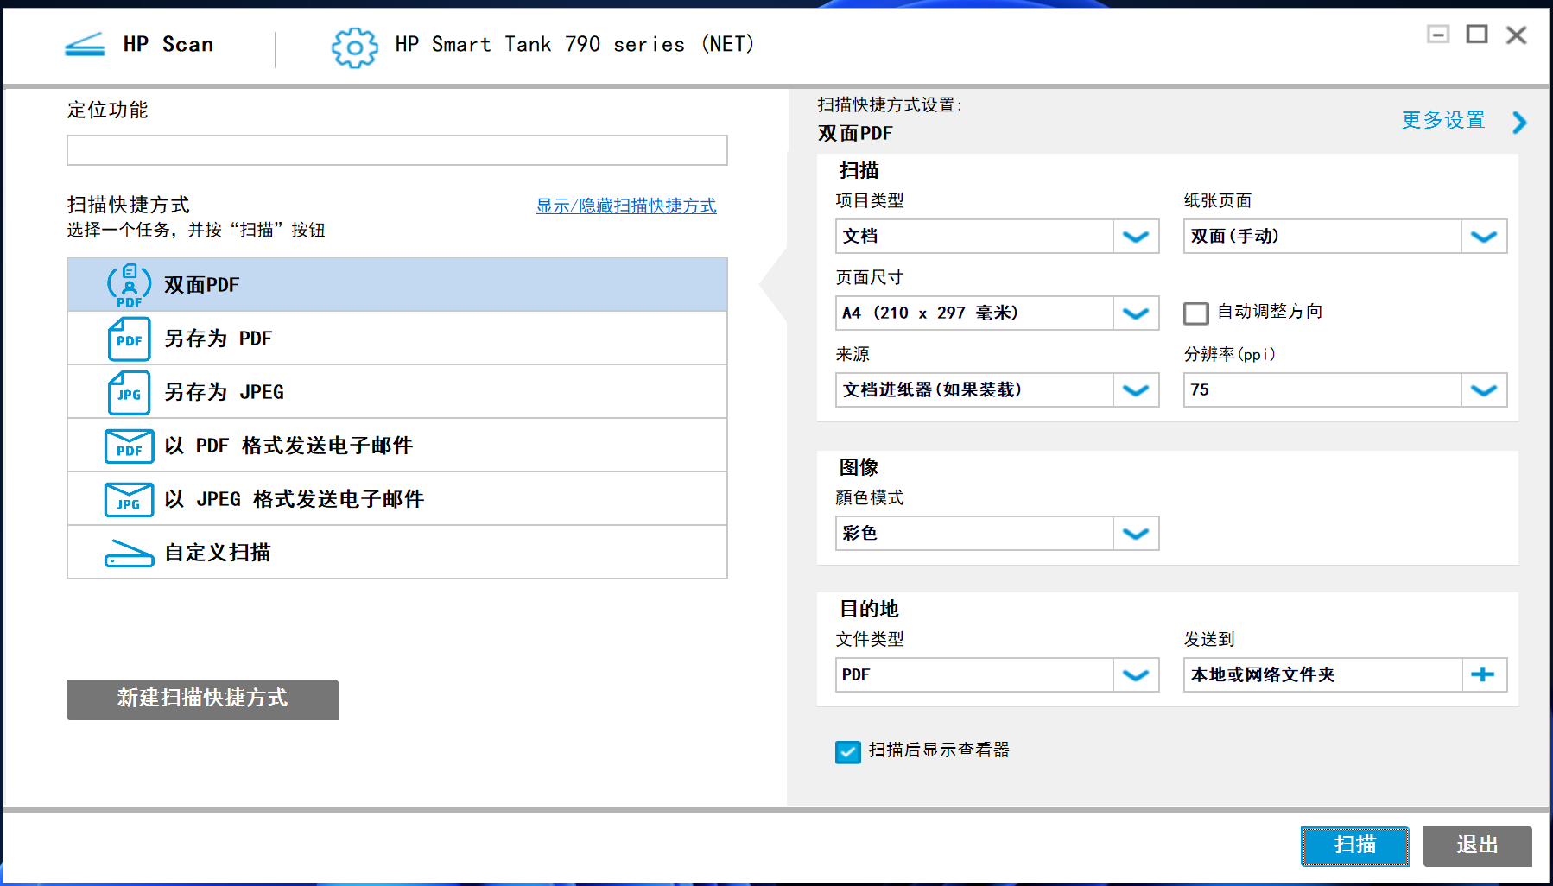The height and width of the screenshot is (886, 1553).
Task: Open the 分辨率 dropdown showing 75
Action: click(x=1484, y=389)
